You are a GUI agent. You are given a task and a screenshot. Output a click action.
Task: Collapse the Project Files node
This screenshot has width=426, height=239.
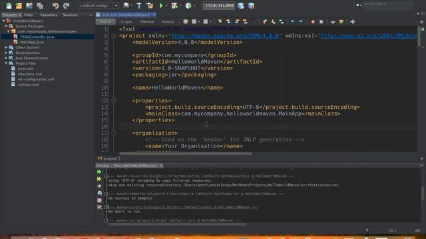[6, 63]
